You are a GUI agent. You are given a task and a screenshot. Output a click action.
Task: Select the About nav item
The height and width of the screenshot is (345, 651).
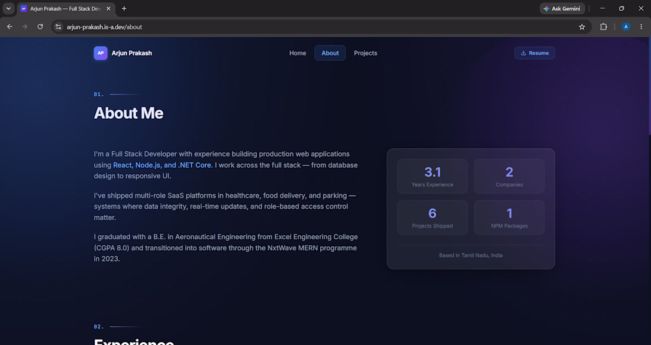(330, 53)
